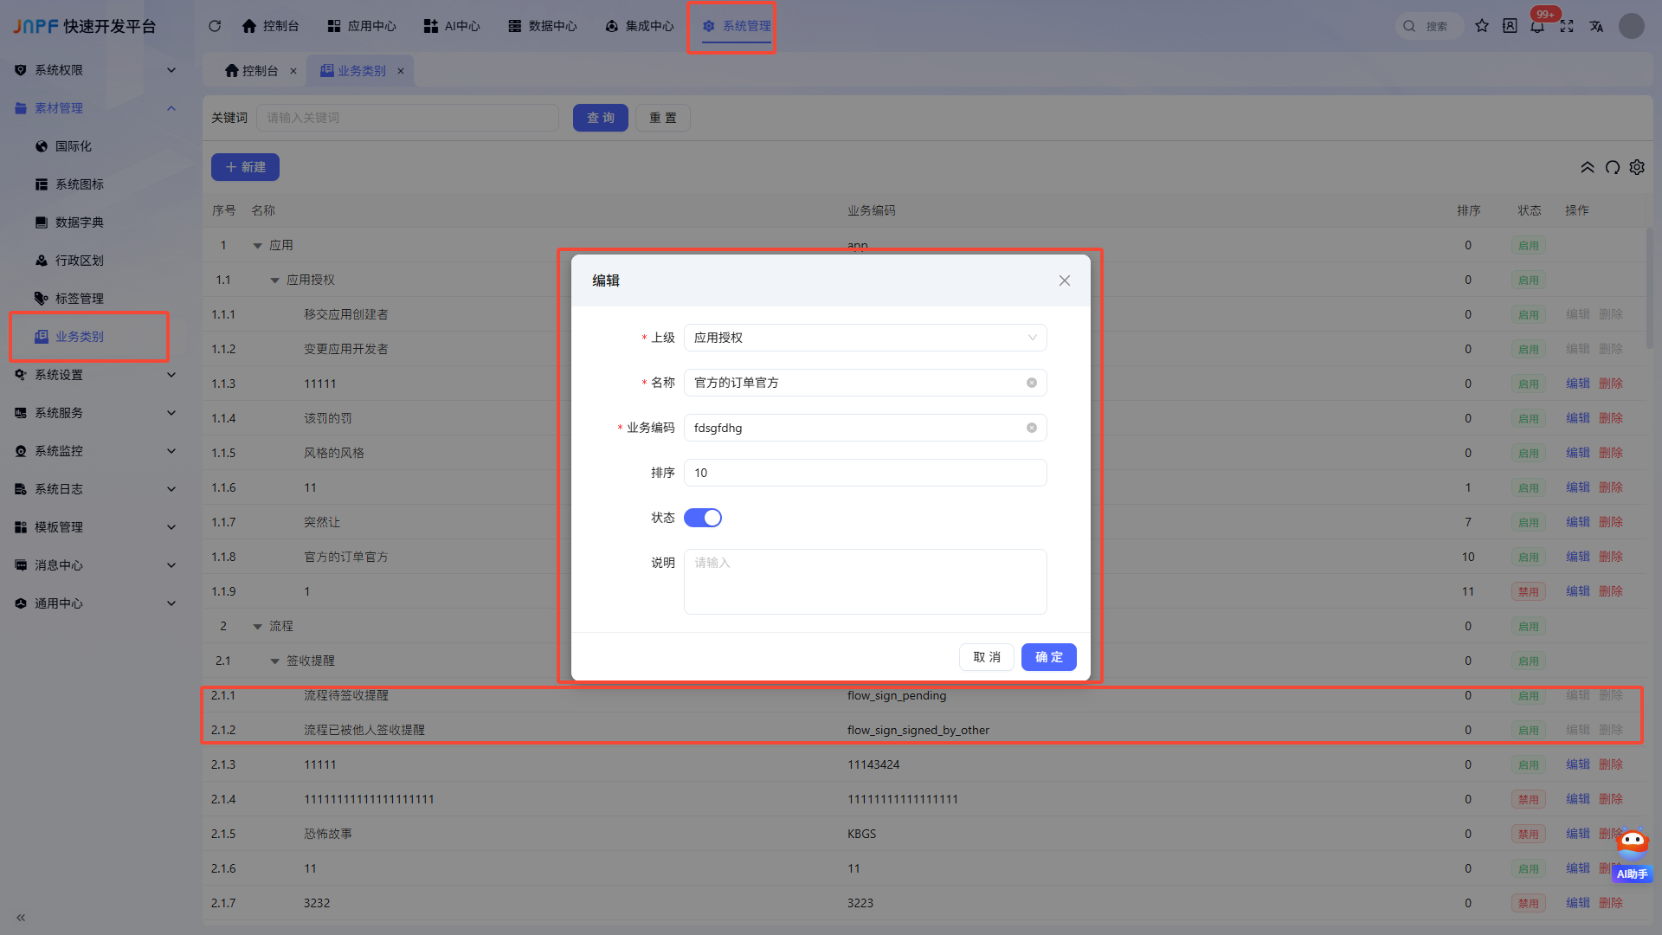
Task: Click the icon next to the bell (contacts)
Action: (1510, 26)
